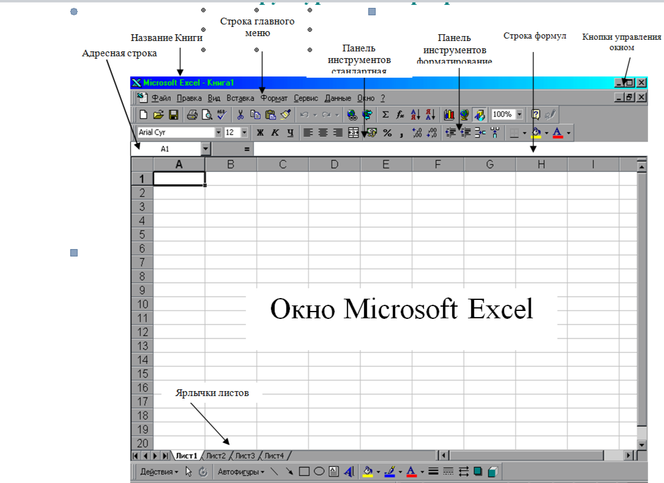Toggle italic К formatting
Image resolution: width=664 pixels, height=483 pixels.
[275, 133]
